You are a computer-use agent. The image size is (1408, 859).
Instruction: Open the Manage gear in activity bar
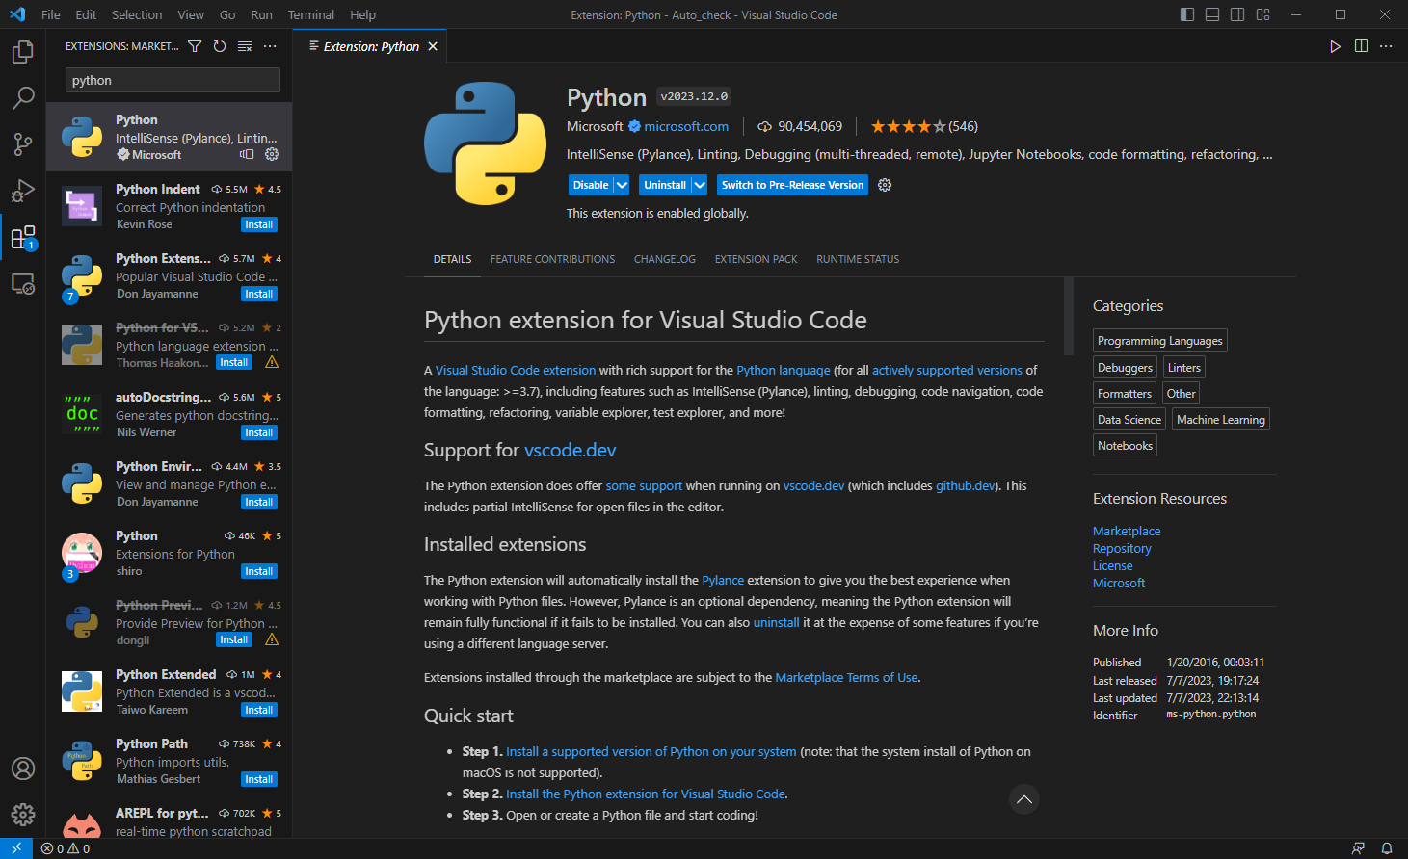(x=23, y=815)
